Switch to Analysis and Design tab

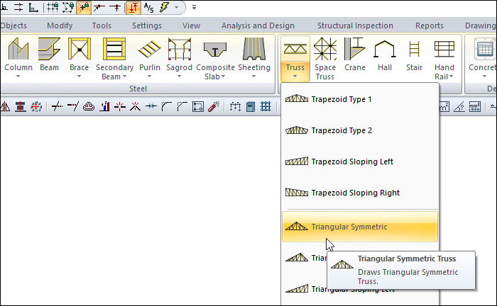(258, 25)
